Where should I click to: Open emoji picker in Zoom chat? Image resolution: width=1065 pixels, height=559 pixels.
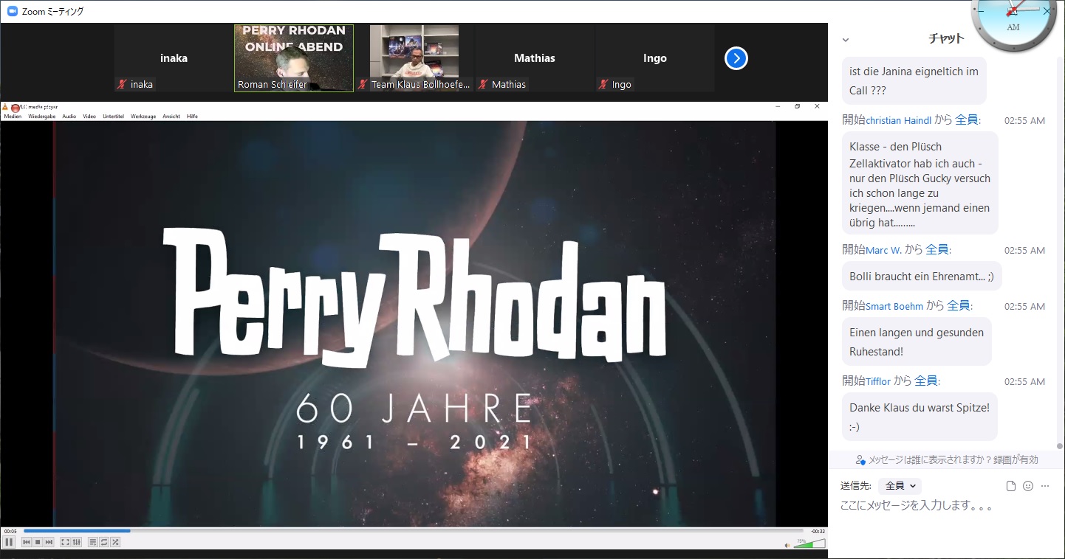tap(1028, 486)
